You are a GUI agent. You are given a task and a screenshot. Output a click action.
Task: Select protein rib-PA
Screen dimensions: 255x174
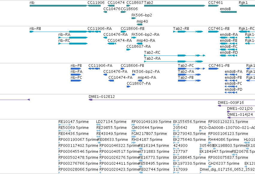pyautogui.click(x=76, y=75)
